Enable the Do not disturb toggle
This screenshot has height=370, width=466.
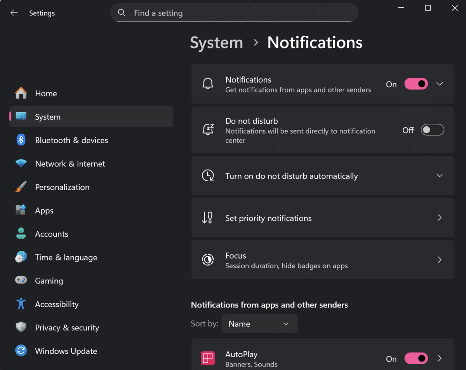(x=432, y=130)
